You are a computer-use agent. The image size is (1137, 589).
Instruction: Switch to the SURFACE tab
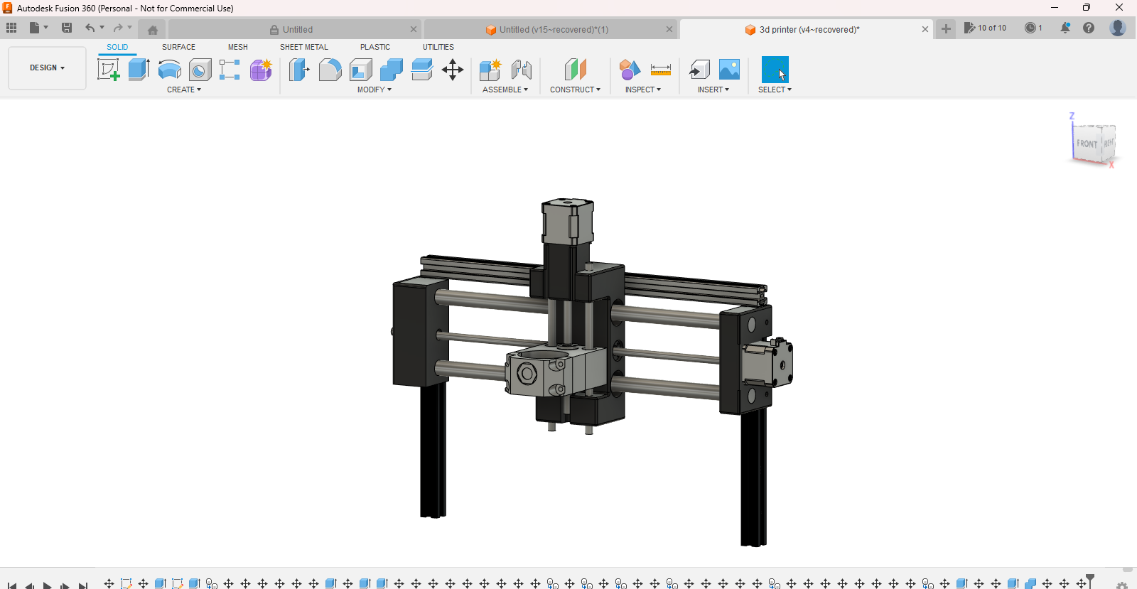click(178, 47)
